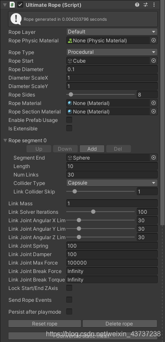The image size is (165, 342).
Task: Click the Link Mass label
Action: (20, 203)
